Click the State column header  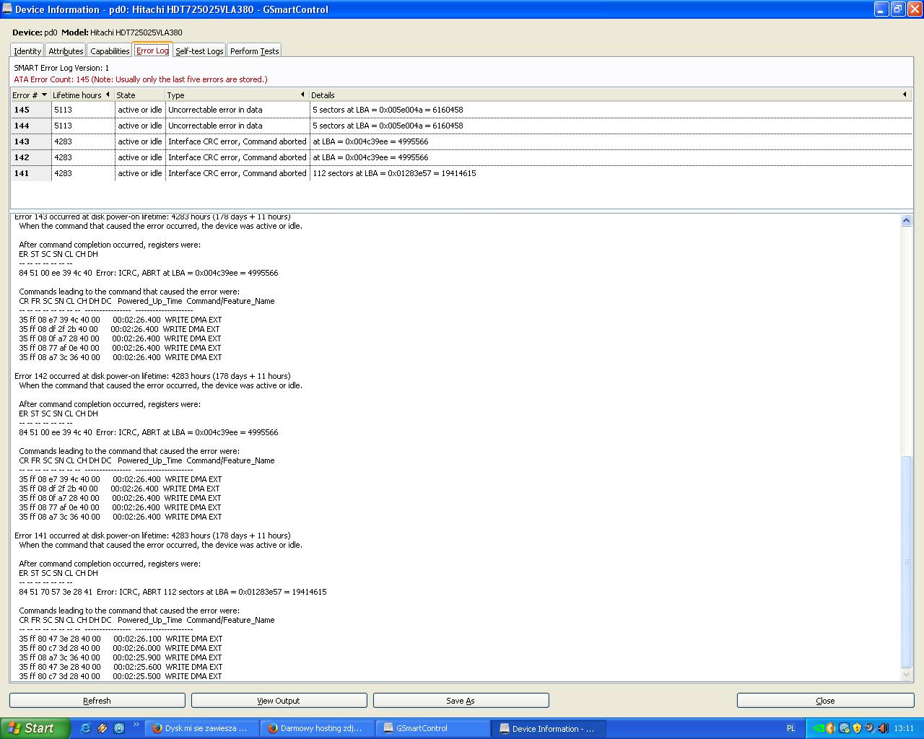point(139,95)
